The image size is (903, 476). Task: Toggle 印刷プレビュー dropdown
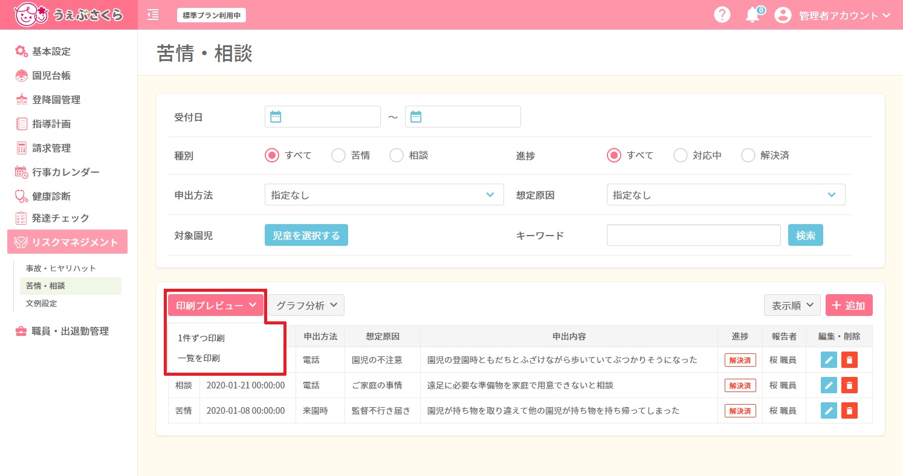[x=216, y=305]
